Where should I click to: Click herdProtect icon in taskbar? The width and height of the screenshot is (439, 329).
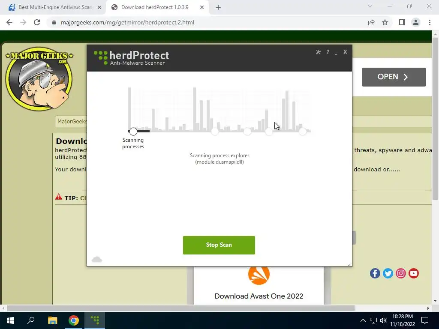pyautogui.click(x=95, y=320)
